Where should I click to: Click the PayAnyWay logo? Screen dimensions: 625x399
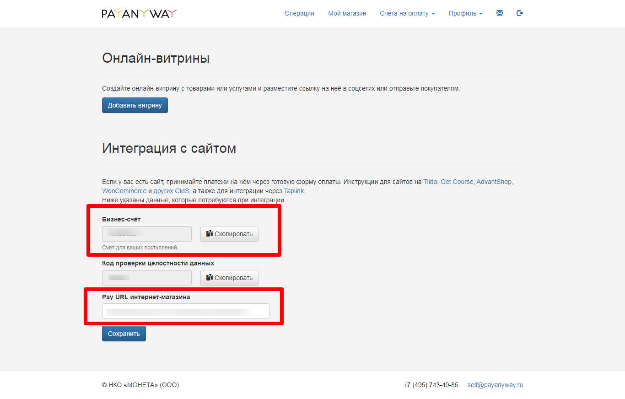(x=139, y=13)
